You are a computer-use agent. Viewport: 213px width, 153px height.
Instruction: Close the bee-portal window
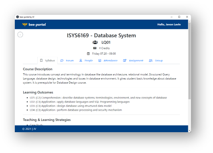pyautogui.click(x=187, y=17)
